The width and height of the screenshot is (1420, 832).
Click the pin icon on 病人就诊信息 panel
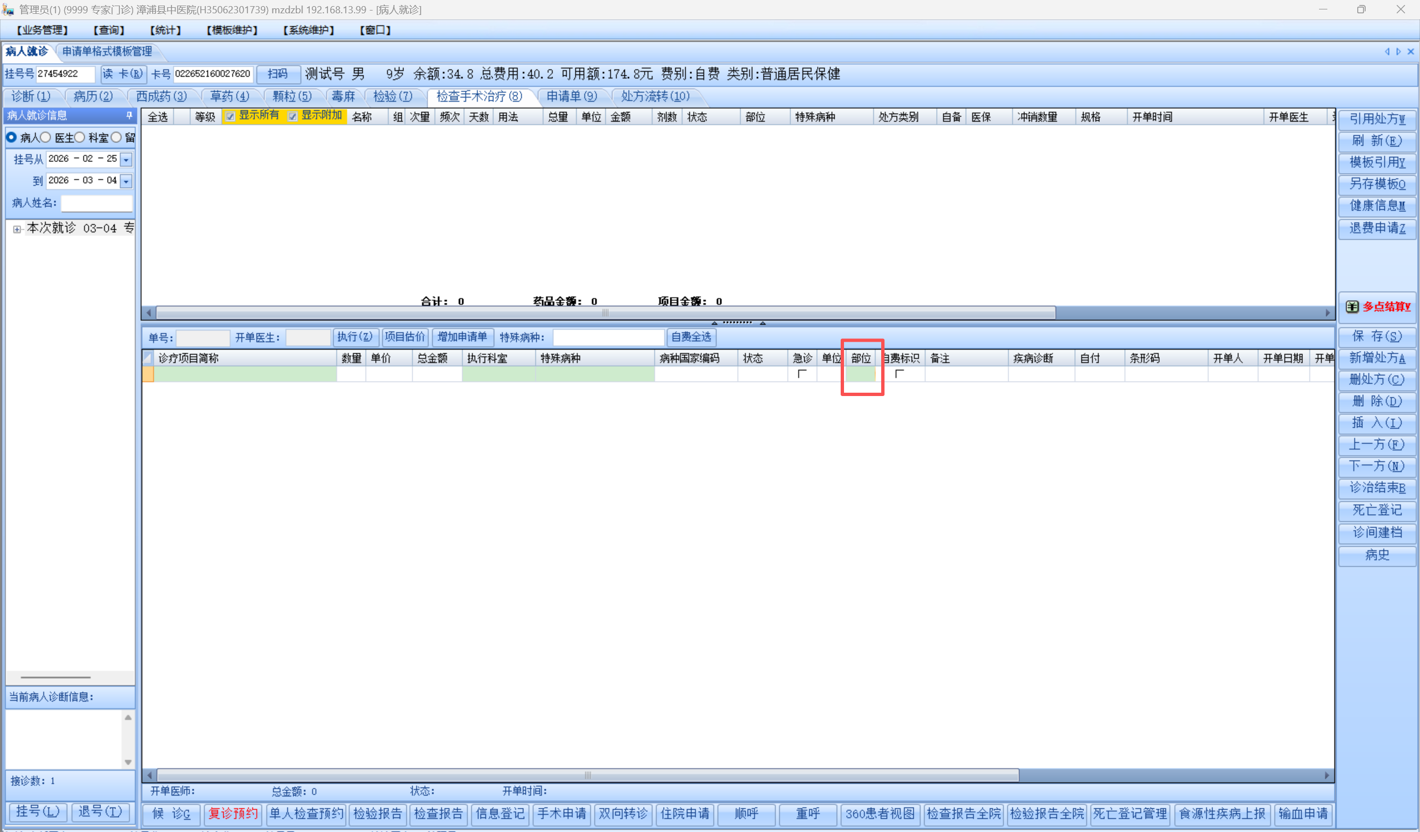[129, 115]
